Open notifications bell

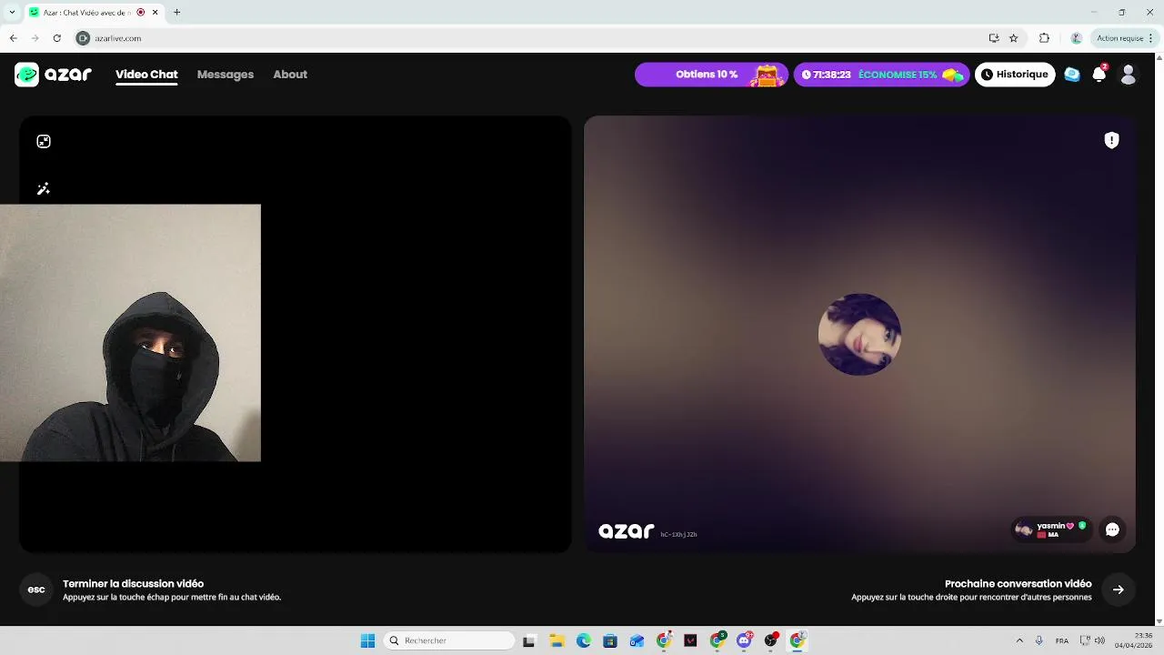pyautogui.click(x=1099, y=75)
